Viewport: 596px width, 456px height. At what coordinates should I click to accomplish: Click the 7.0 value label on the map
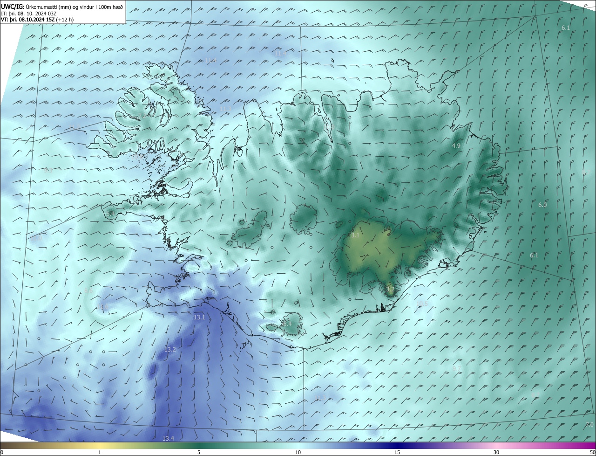[x=589, y=424]
